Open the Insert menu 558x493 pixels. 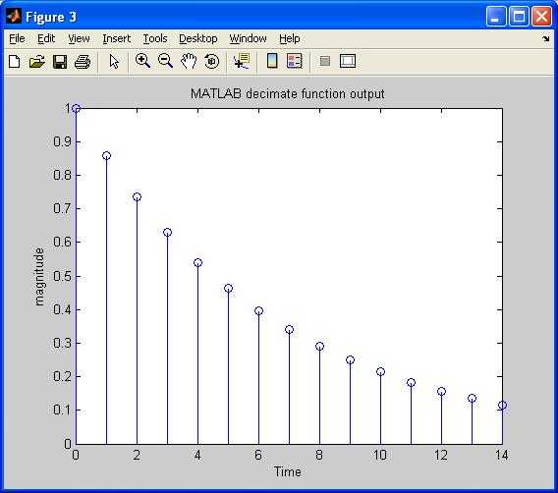tap(116, 38)
